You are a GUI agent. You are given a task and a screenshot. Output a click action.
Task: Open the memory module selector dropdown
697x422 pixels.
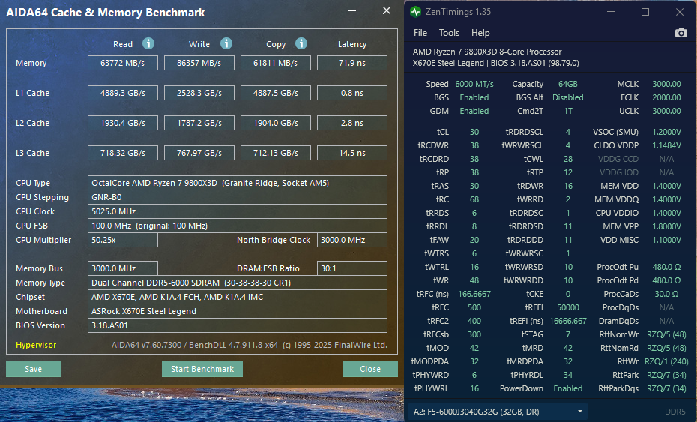(x=498, y=412)
